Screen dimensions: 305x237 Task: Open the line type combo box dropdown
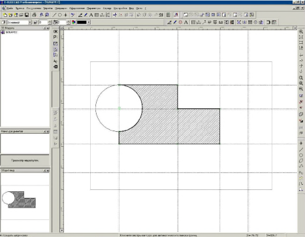tap(30, 22)
